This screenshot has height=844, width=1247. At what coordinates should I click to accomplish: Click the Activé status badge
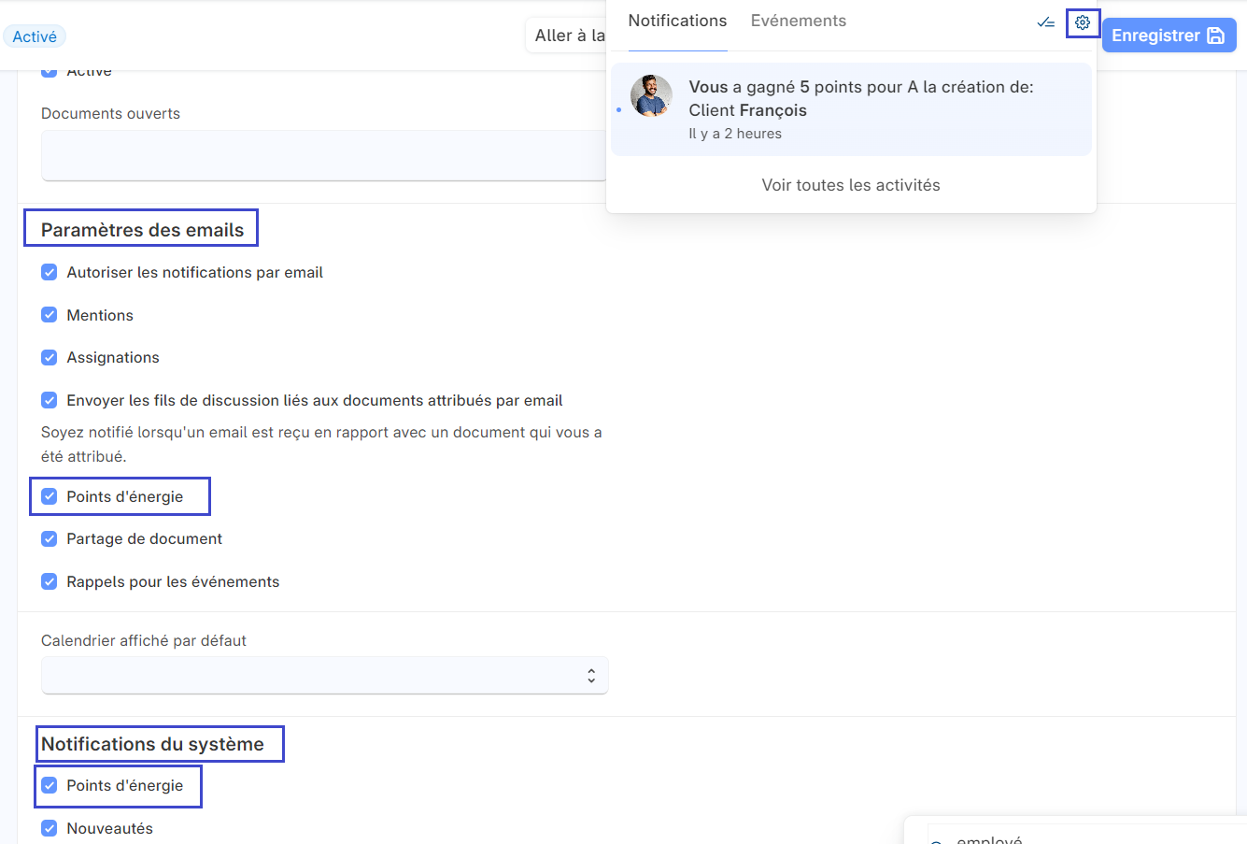point(35,36)
